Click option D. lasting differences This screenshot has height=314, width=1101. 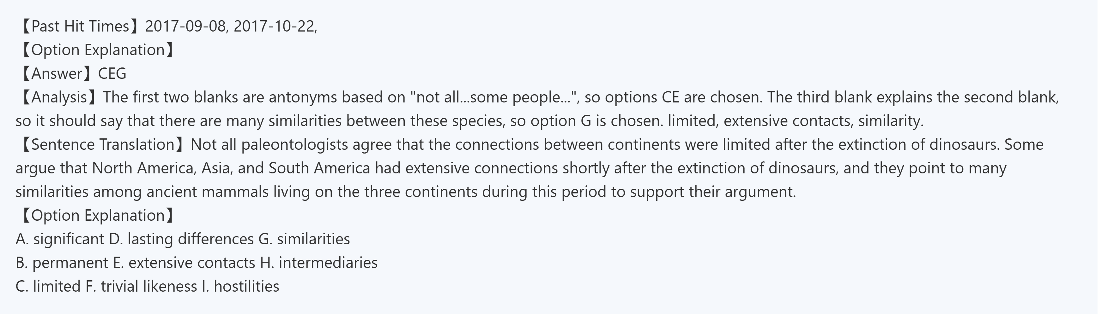181,239
